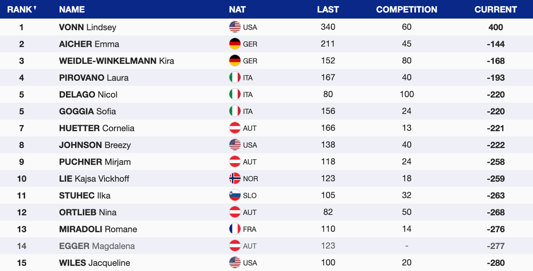Viewport: 533px width, 271px height.
Task: Click the Norwegian flag beside Kajsa Vickhoff Lie
Action: pos(235,179)
